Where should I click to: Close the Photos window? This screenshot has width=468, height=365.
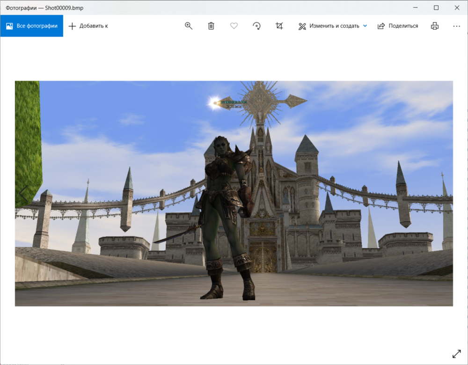[457, 7]
